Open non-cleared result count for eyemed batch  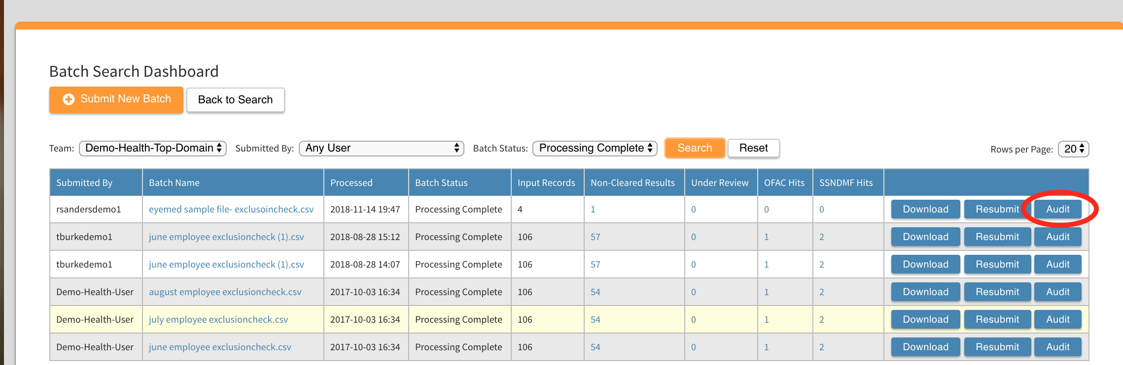pyautogui.click(x=593, y=210)
